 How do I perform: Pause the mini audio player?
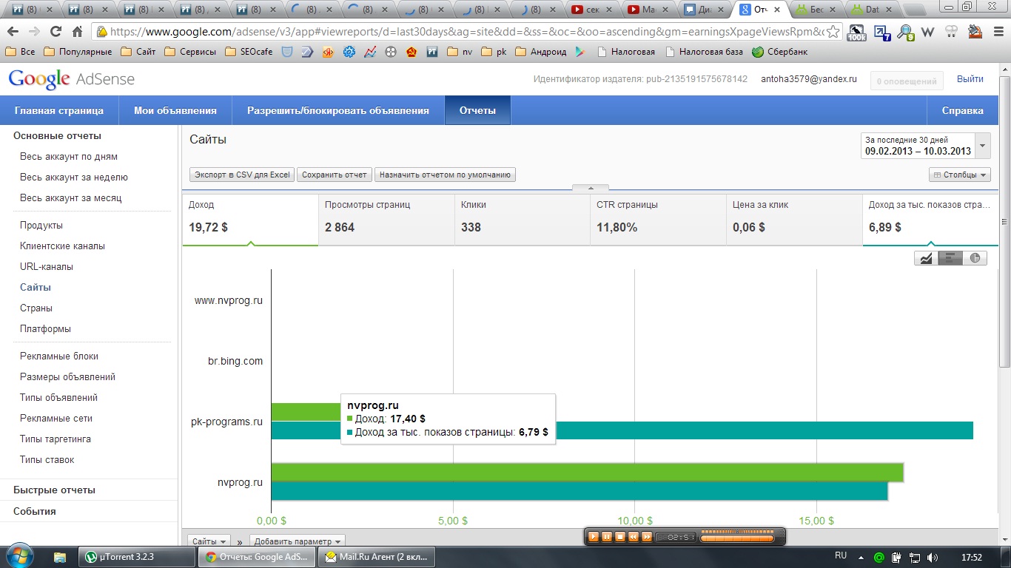[607, 537]
